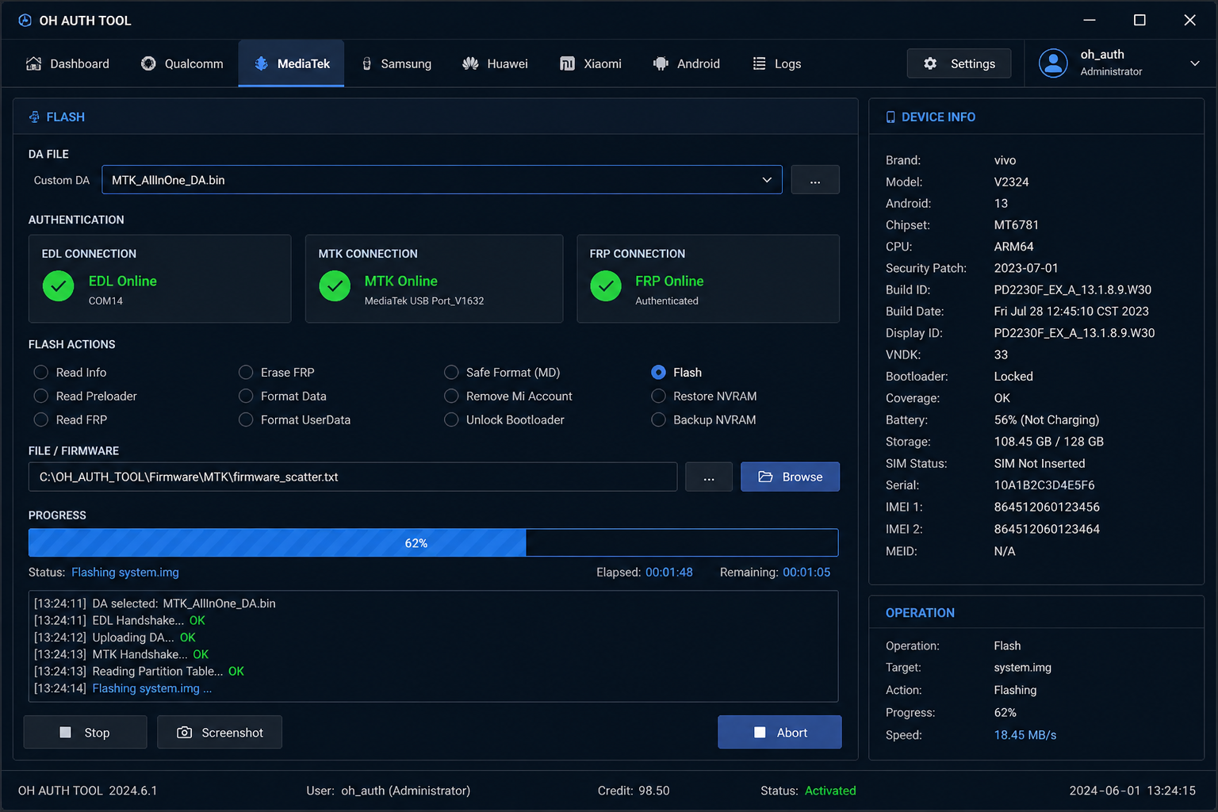Open the Settings button
Image resolution: width=1218 pixels, height=812 pixels.
click(x=959, y=63)
